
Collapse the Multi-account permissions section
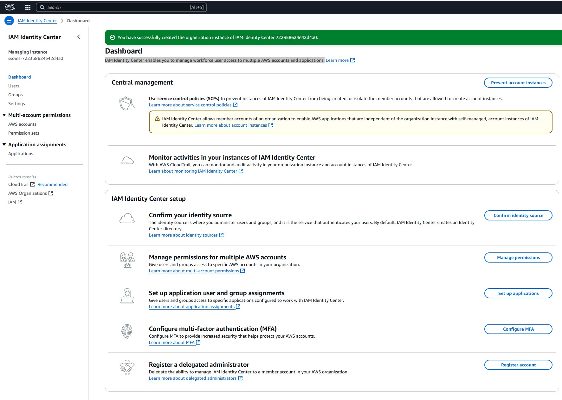[4, 115]
